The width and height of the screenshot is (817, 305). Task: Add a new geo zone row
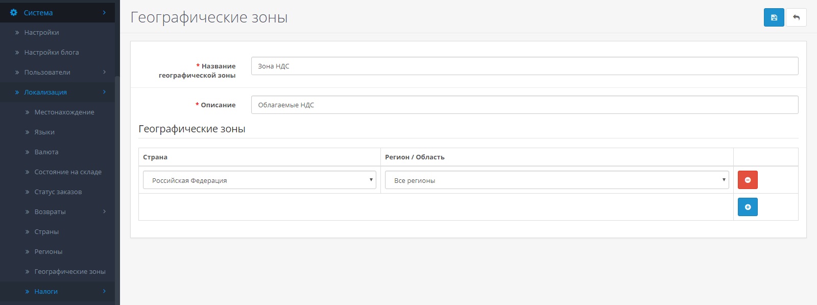pyautogui.click(x=748, y=207)
